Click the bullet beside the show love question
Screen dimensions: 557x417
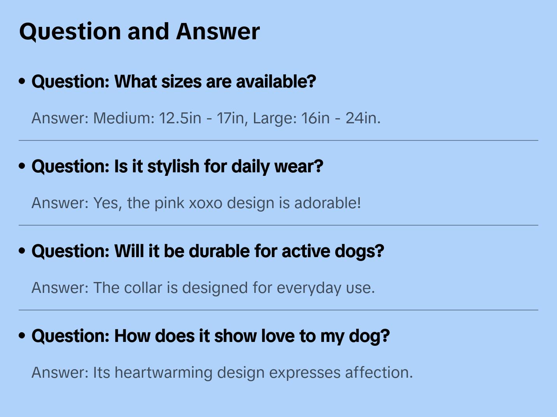point(22,336)
